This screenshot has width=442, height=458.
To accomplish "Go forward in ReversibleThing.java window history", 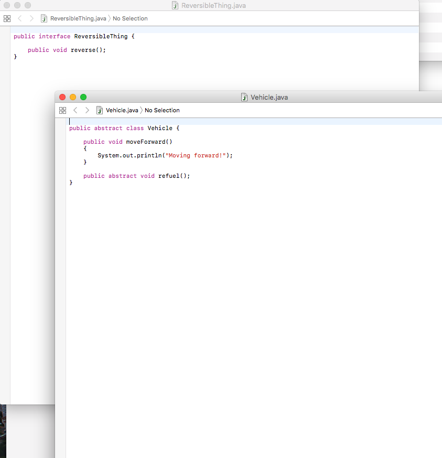I will pos(31,18).
